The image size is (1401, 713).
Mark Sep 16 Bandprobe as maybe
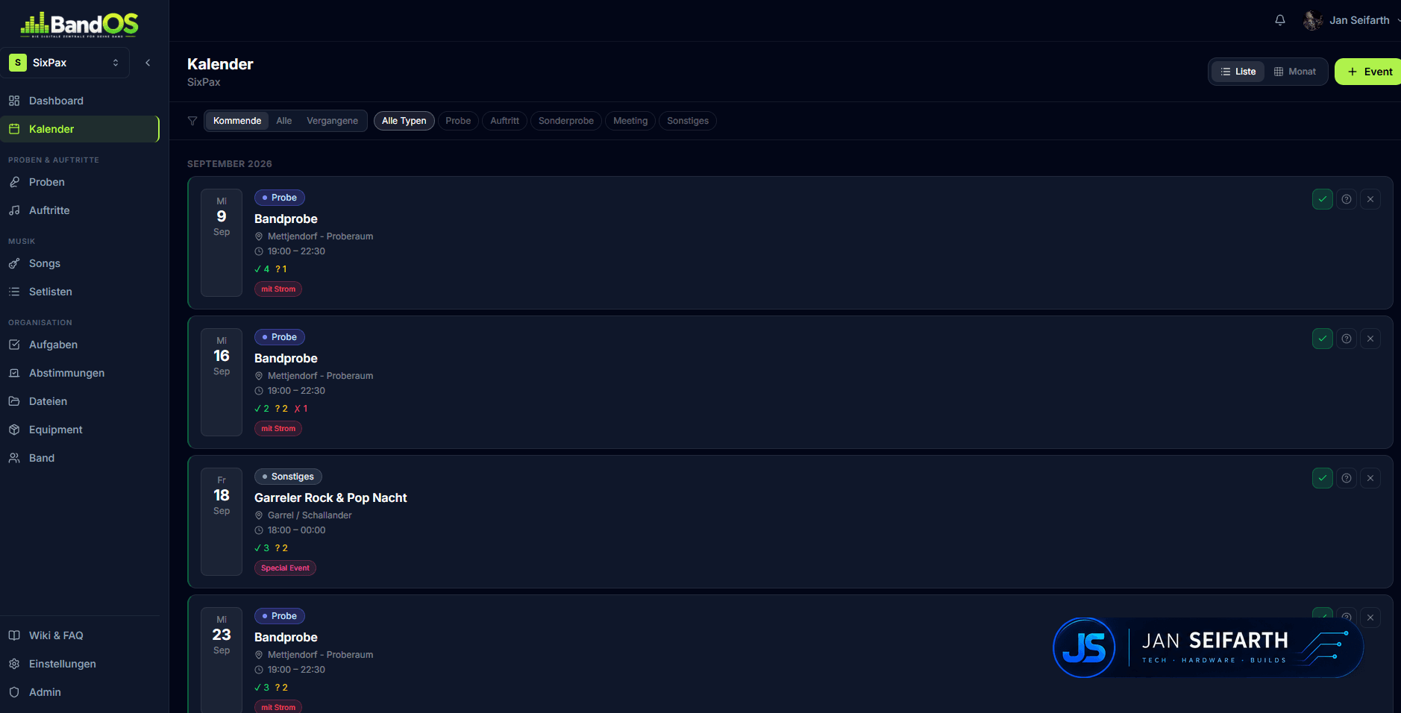(x=1347, y=339)
